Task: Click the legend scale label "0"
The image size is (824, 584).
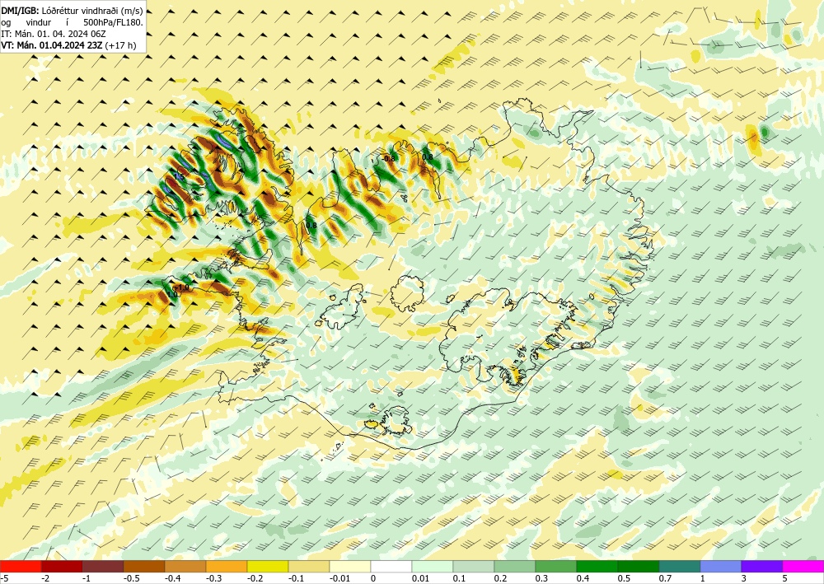Action: pyautogui.click(x=373, y=578)
